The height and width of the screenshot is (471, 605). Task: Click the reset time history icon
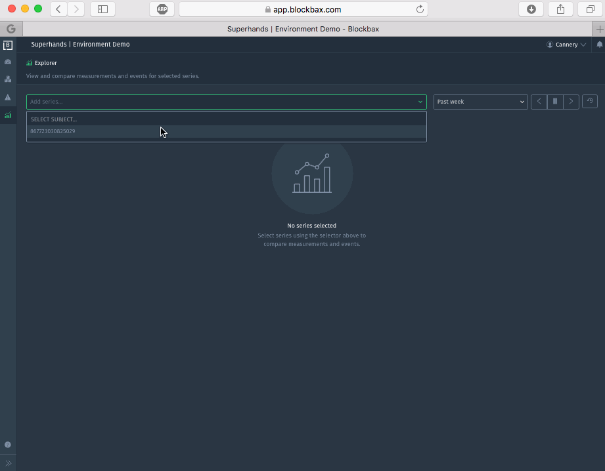point(590,102)
